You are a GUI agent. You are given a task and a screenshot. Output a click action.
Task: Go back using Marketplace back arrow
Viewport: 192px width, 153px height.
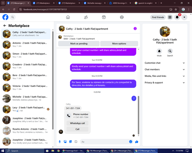5,26
